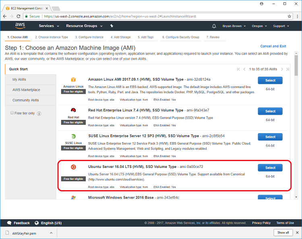The image size is (302, 239).
Task: Select the Amazon Linux AMI 2017.09.1
Action: click(270, 80)
